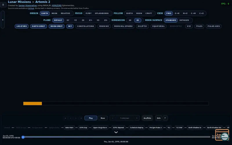Viewport: 232px width, 145px height.
Task: Set origin to Relative
Action: pos(66,13)
